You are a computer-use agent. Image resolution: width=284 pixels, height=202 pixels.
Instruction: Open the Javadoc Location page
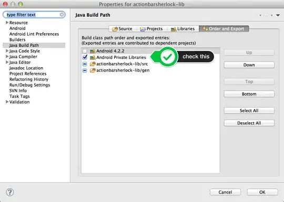tap(26, 68)
